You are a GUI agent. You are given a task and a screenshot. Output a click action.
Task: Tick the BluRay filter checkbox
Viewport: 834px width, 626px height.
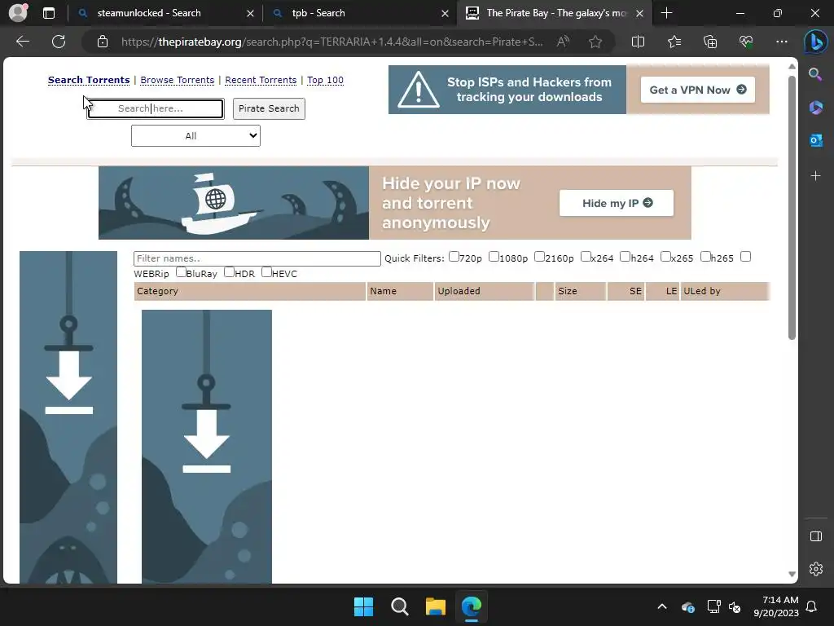181,272
